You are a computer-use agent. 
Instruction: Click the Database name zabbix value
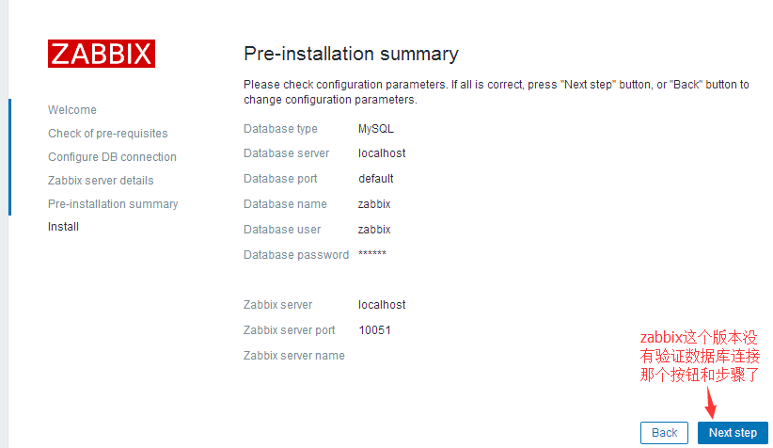pyautogui.click(x=374, y=204)
